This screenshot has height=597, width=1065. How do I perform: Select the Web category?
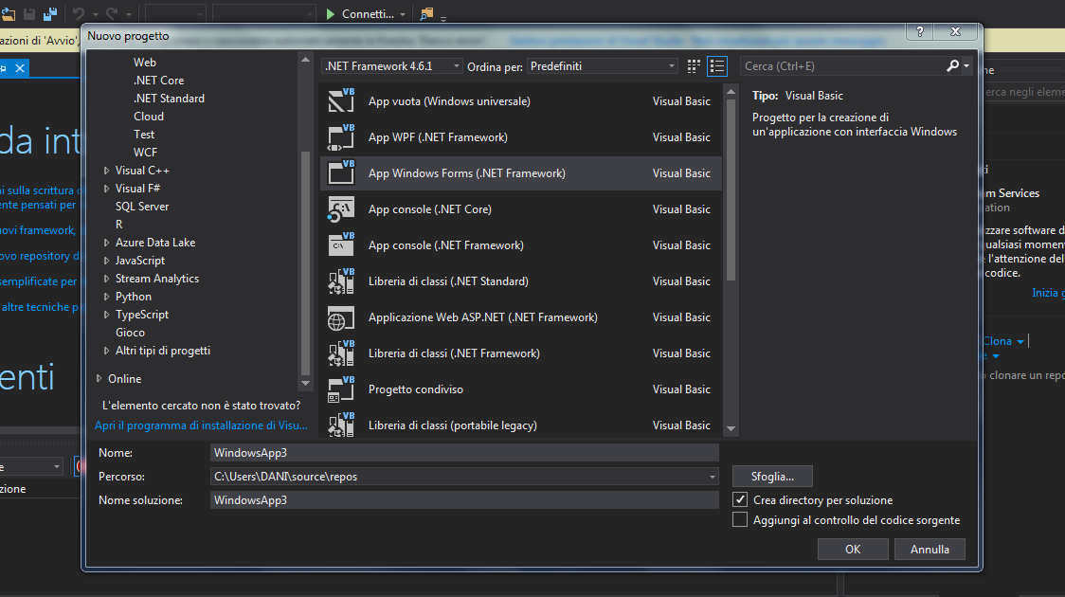click(x=145, y=62)
